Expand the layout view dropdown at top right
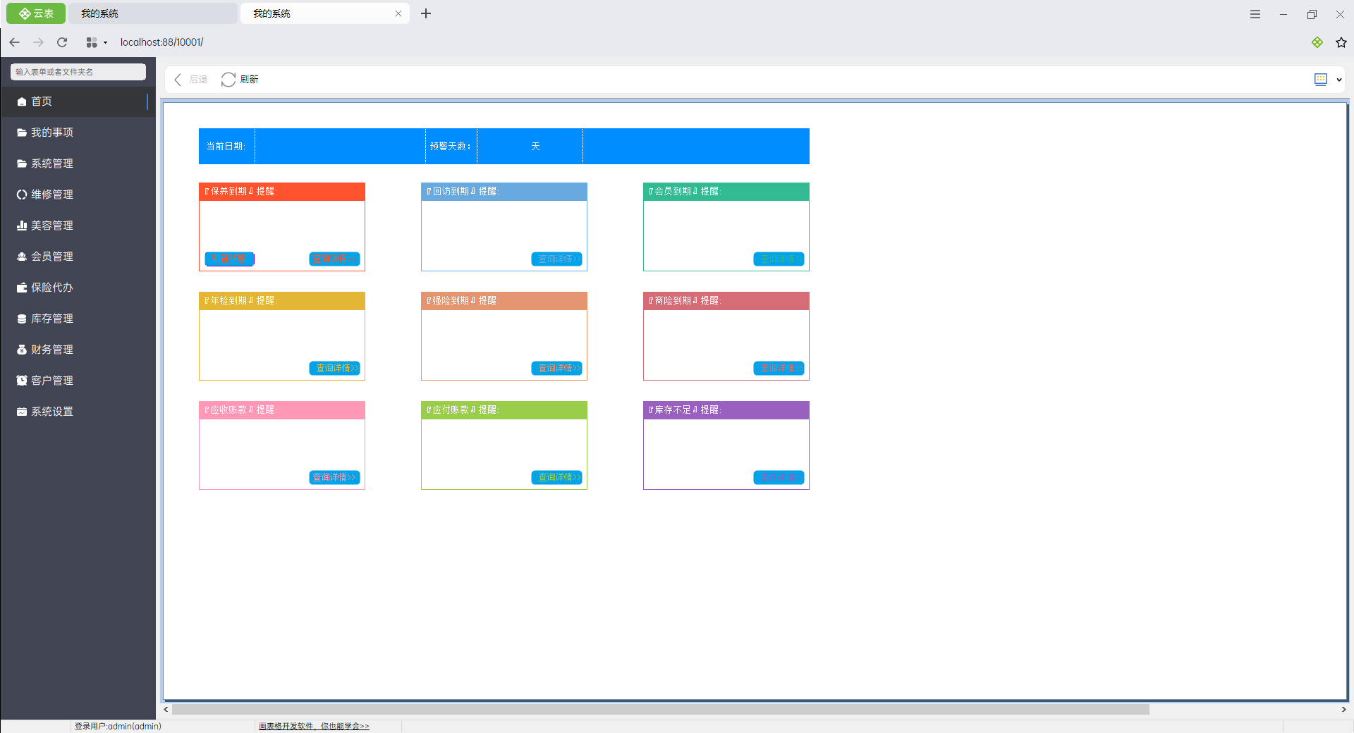Viewport: 1354px width, 733px height. pos(1338,80)
